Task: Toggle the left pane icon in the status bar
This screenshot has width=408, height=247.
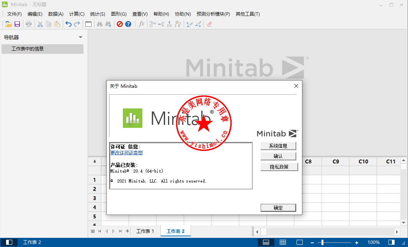Action: (9, 242)
